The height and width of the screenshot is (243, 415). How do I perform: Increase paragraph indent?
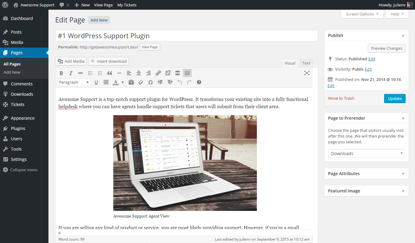tap(170, 82)
